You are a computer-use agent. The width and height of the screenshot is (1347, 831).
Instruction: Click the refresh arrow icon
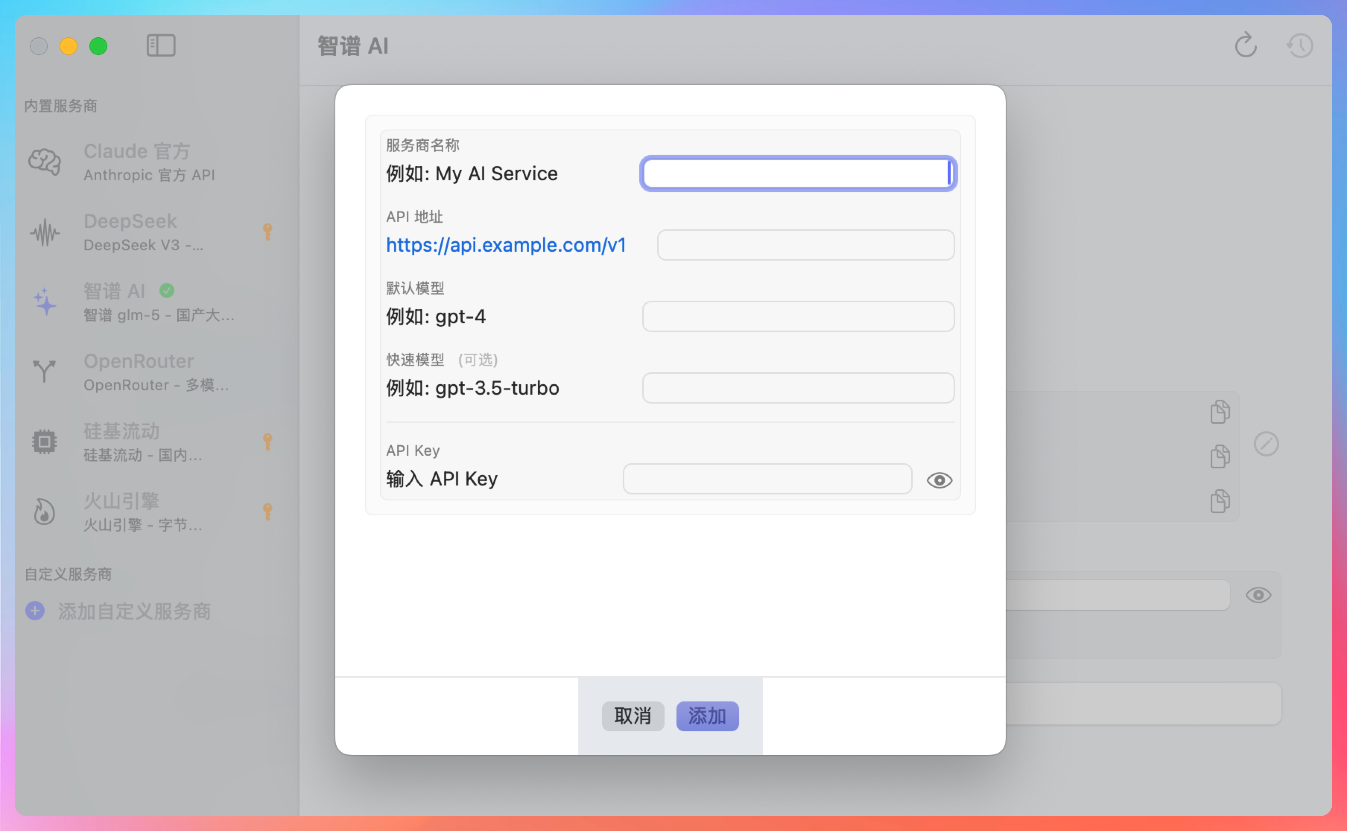pyautogui.click(x=1245, y=46)
